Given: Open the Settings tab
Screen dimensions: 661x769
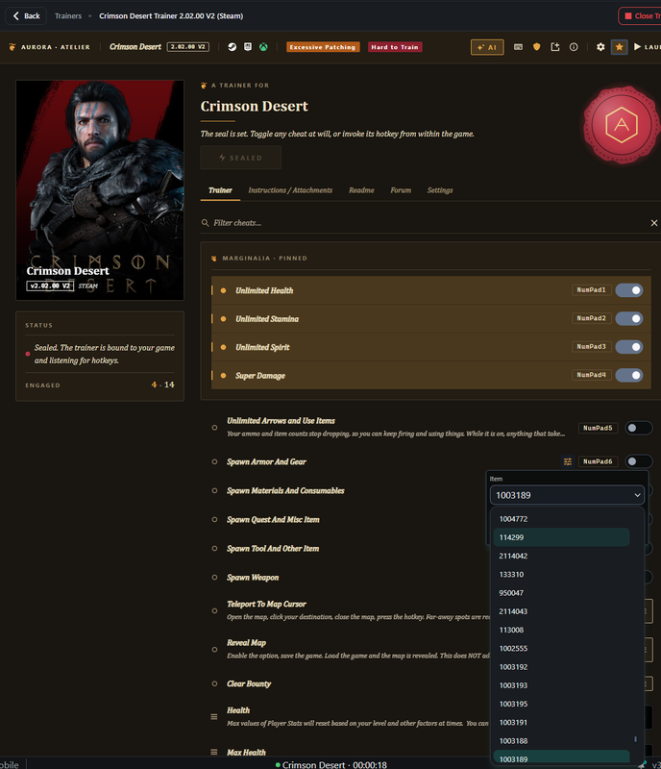Looking at the screenshot, I should click(440, 190).
